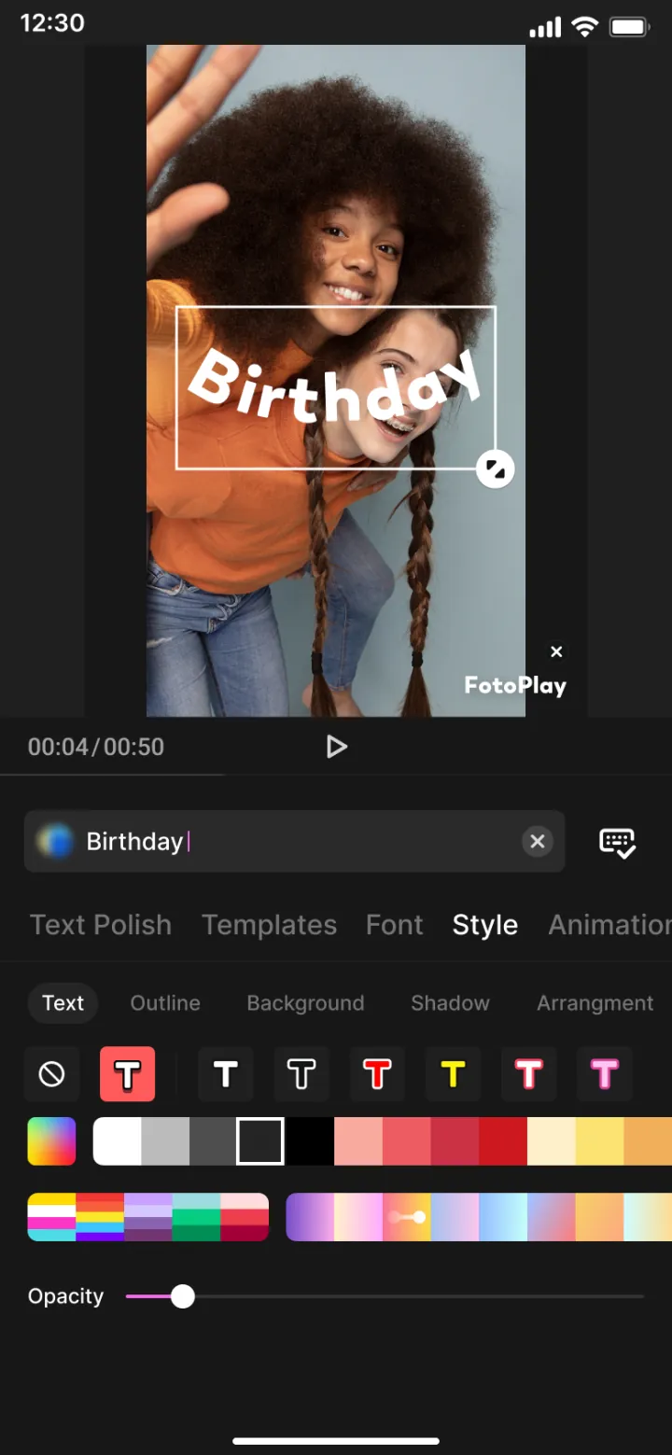Choose the yellow-white-pink-cyan striped palette
The image size is (672, 1455).
click(52, 1217)
